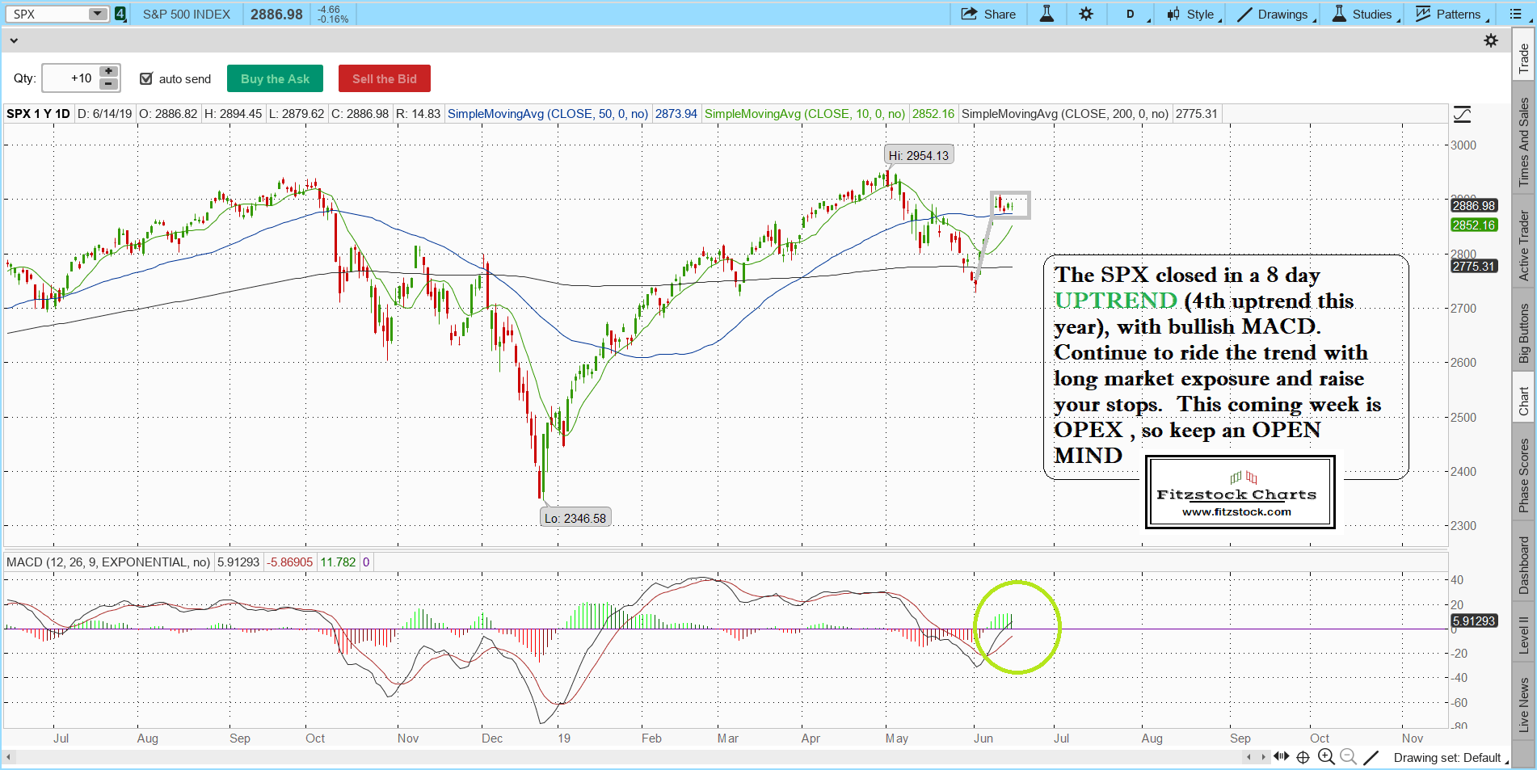Open the Style dropdown menu
1537x770 pixels.
pyautogui.click(x=1193, y=14)
